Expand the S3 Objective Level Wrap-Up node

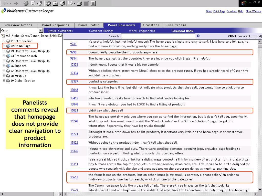(x=4, y=51)
